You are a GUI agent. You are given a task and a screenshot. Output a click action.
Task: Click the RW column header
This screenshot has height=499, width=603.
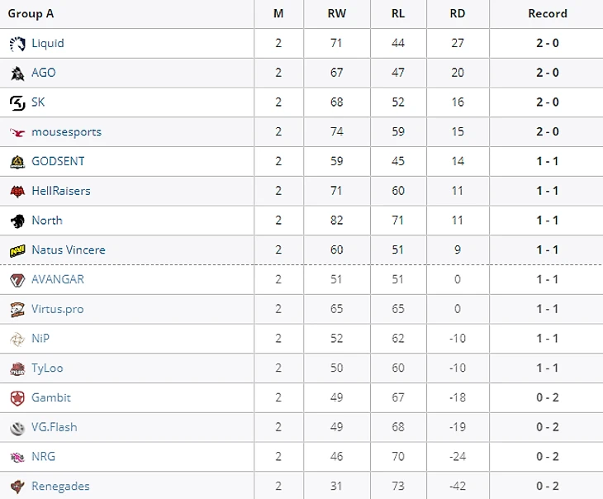[x=336, y=13]
